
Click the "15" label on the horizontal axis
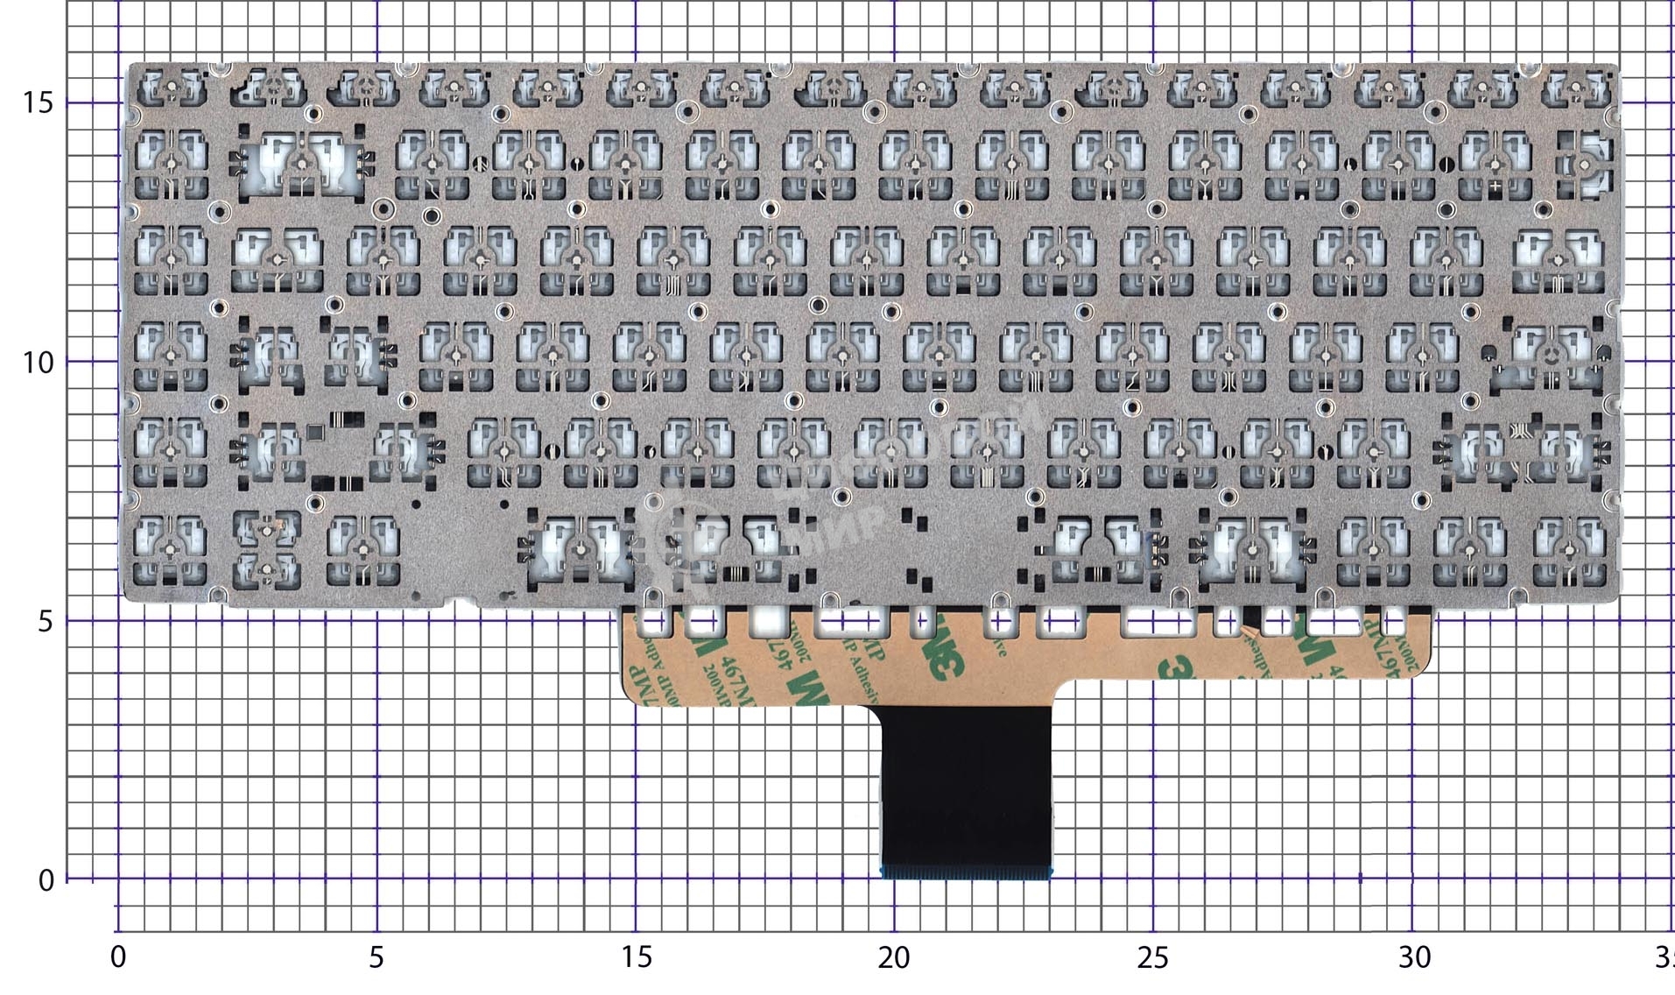pyautogui.click(x=637, y=957)
